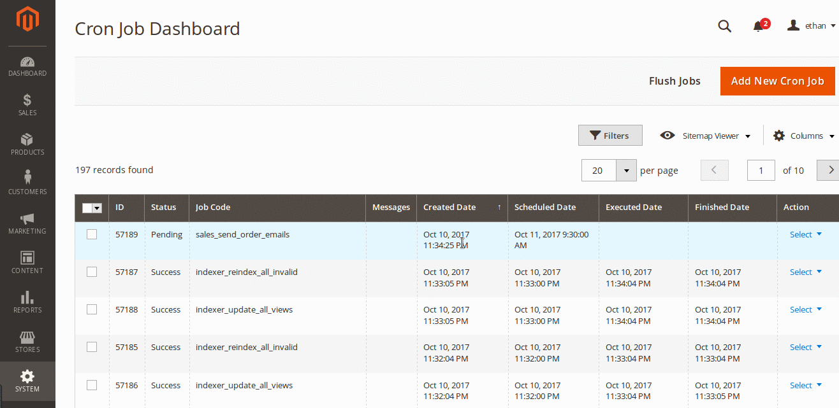Tick checkbox for job 57188

pos(92,309)
